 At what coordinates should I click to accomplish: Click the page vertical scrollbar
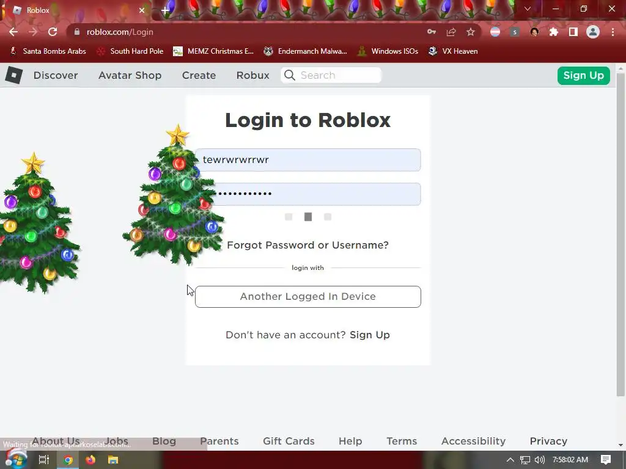click(x=620, y=235)
